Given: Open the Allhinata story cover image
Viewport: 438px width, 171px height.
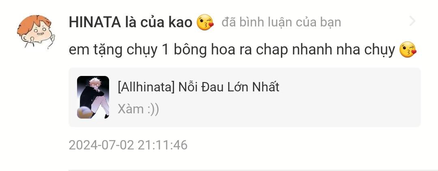Looking at the screenshot, I should pyautogui.click(x=93, y=97).
